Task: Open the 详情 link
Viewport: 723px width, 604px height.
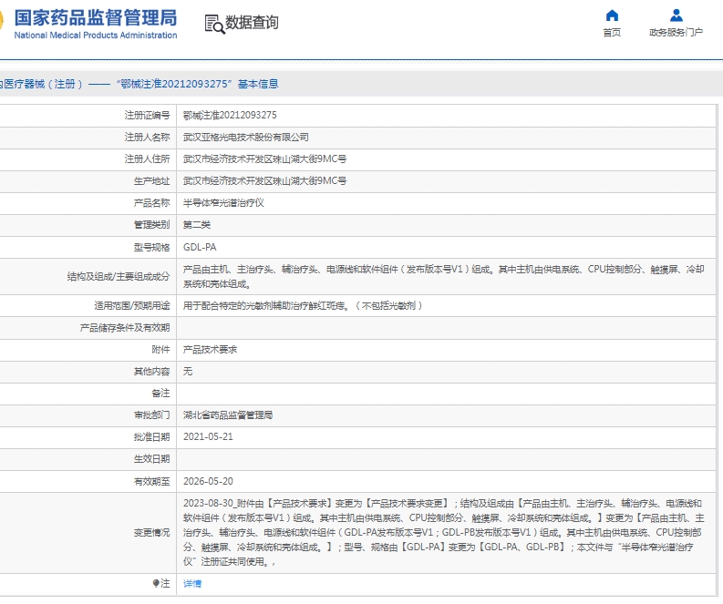Action: [x=192, y=584]
